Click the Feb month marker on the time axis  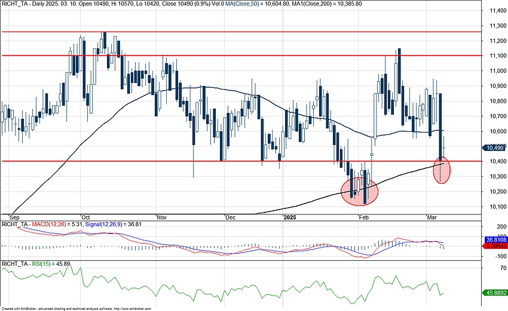(x=363, y=218)
